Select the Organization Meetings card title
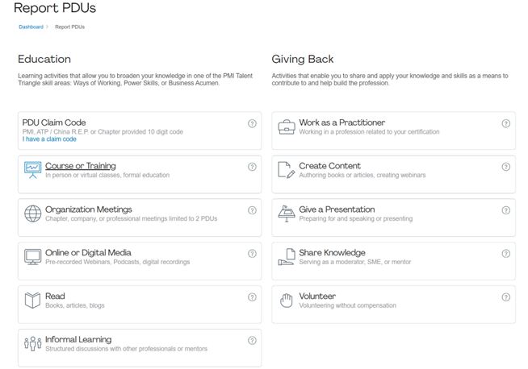 click(88, 209)
